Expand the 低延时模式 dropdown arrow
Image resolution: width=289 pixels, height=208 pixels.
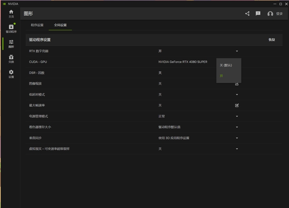(237, 94)
